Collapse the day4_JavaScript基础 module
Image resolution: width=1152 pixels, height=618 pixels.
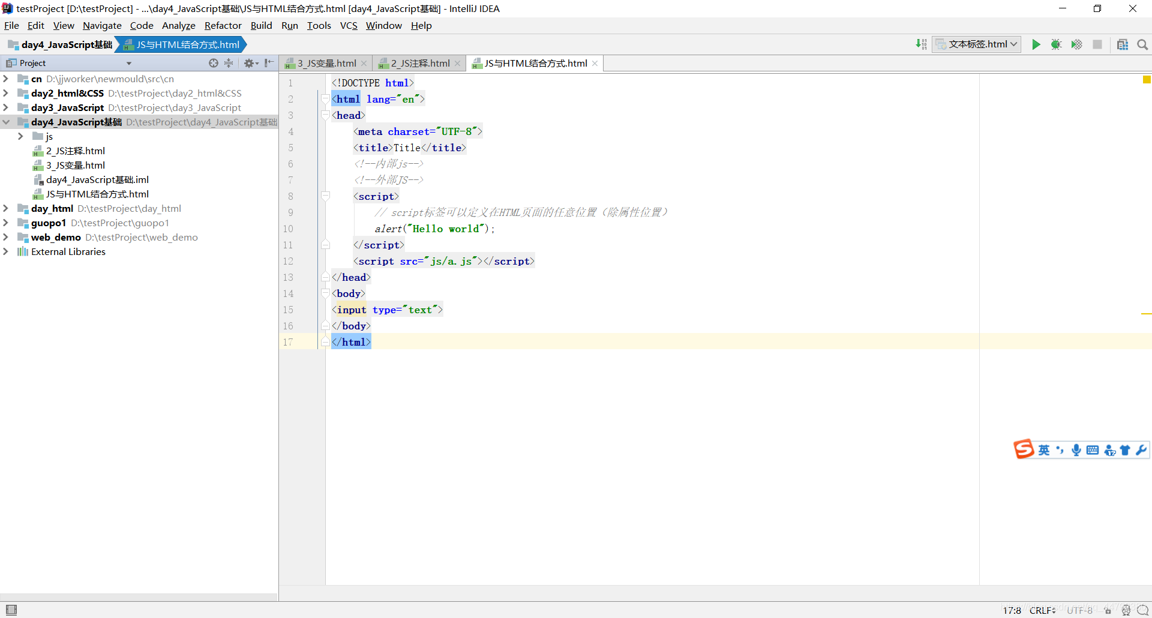click(5, 122)
